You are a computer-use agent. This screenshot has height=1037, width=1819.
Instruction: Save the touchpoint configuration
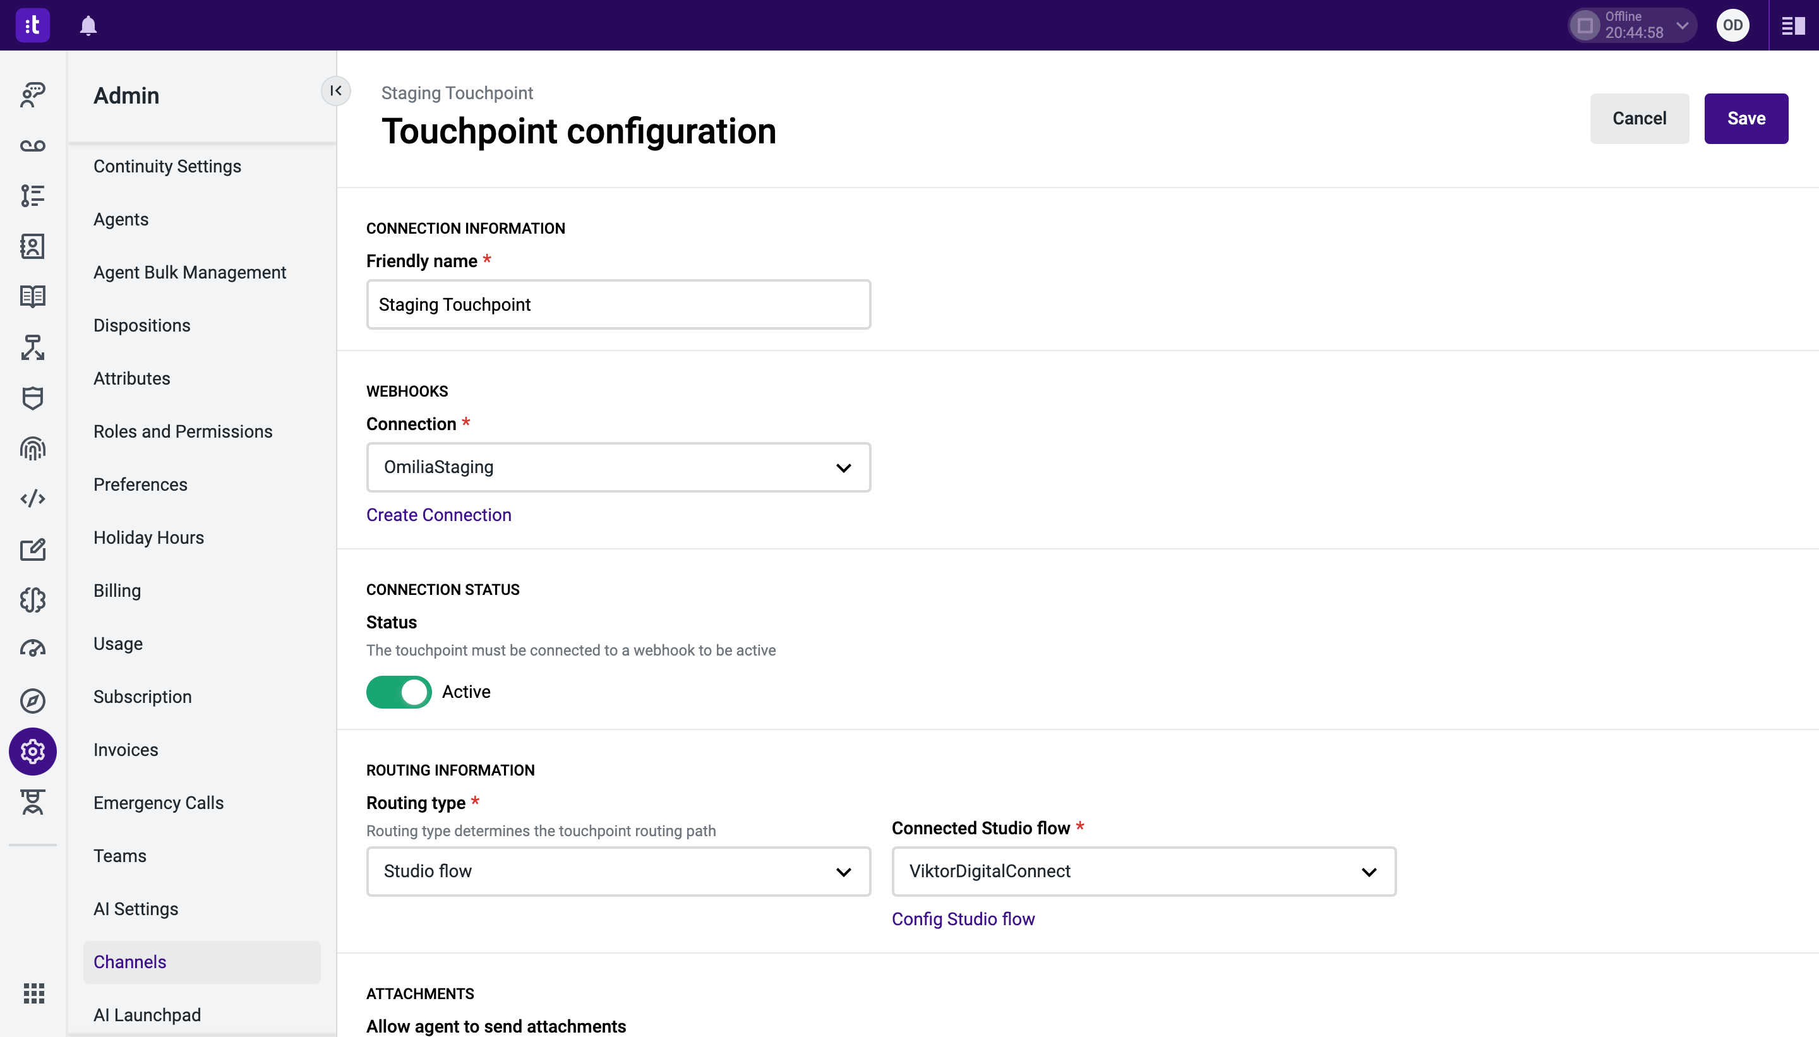1745,117
